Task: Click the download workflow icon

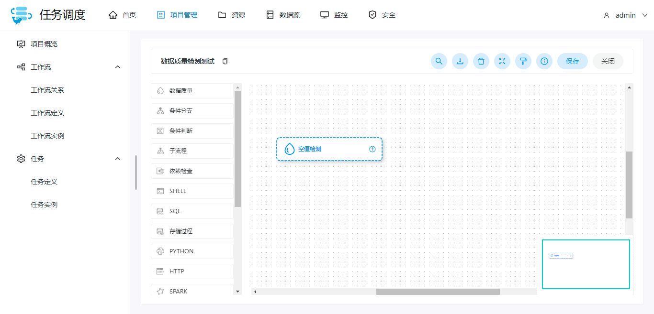Action: click(460, 61)
